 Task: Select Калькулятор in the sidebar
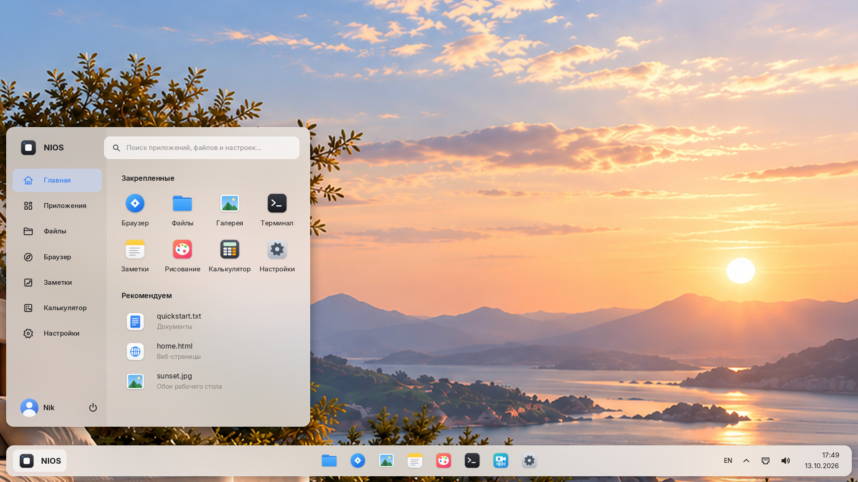point(57,308)
